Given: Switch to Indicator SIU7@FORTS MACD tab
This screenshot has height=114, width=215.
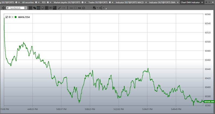Looking at the screenshot, I should [x=129, y=2].
